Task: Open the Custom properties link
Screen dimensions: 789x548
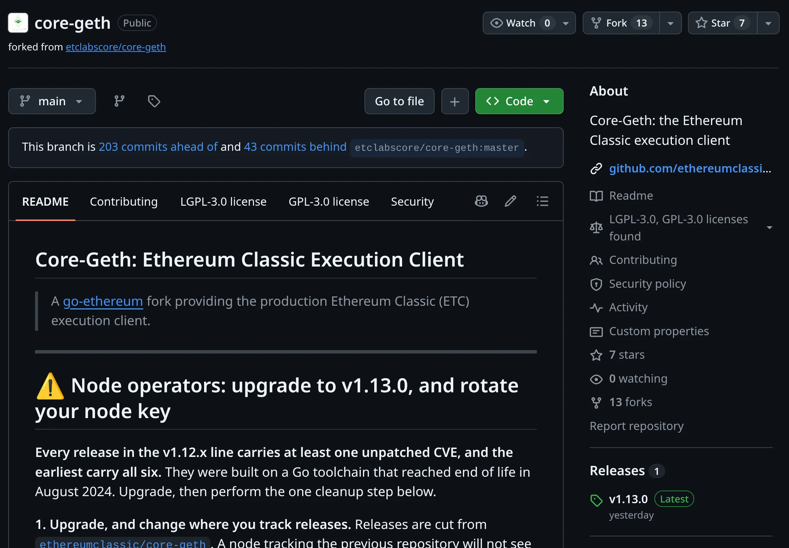Action: click(659, 331)
